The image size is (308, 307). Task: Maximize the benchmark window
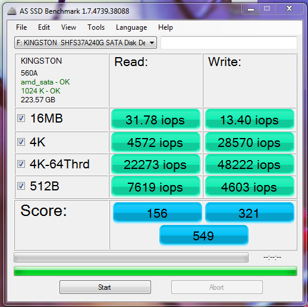tap(267, 9)
